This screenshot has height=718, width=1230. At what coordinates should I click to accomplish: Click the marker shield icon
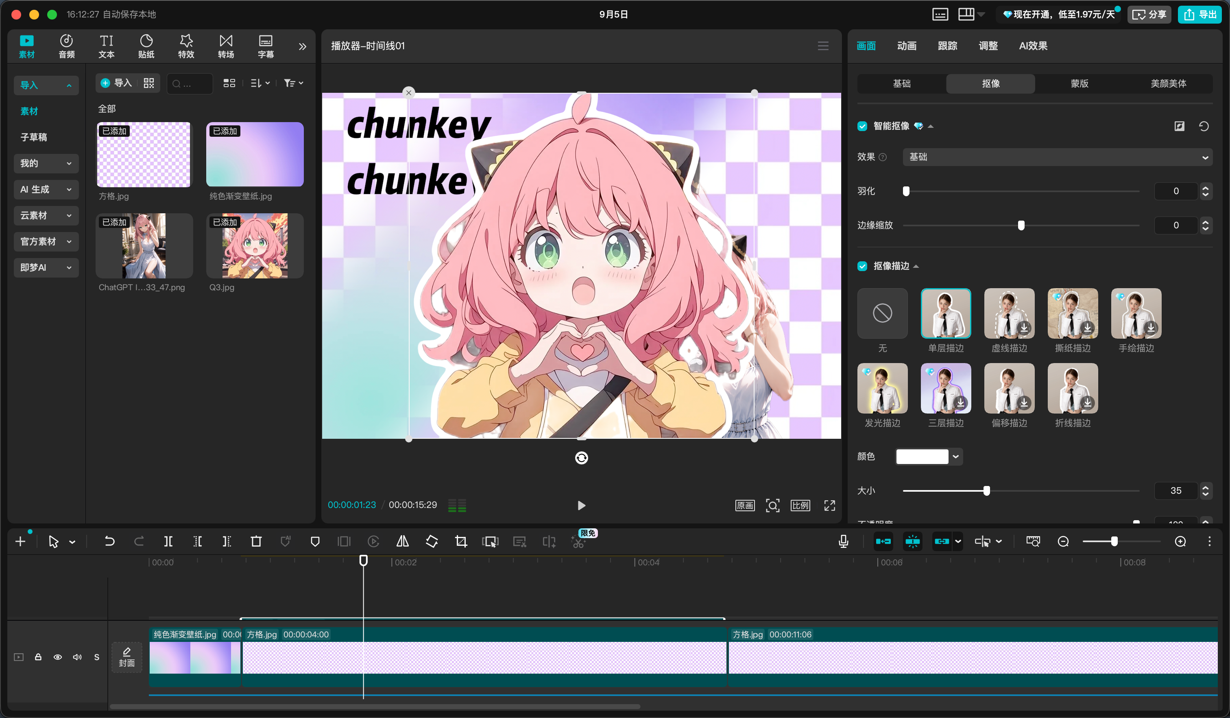pos(315,541)
